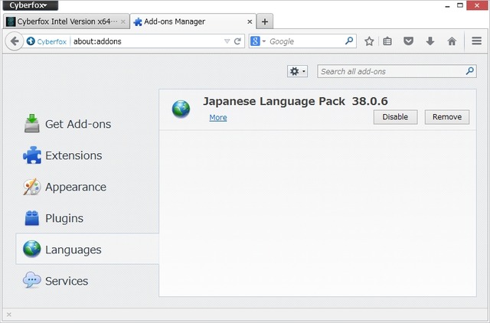
Task: Open the Cyberfox application menu button
Action: [x=30, y=5]
